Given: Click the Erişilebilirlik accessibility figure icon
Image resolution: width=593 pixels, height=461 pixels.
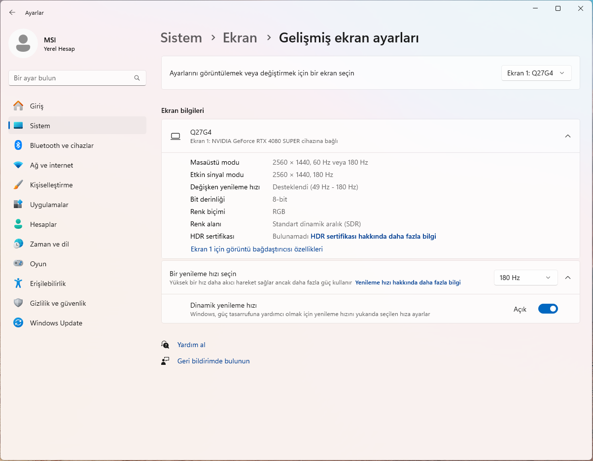Looking at the screenshot, I should 18,283.
